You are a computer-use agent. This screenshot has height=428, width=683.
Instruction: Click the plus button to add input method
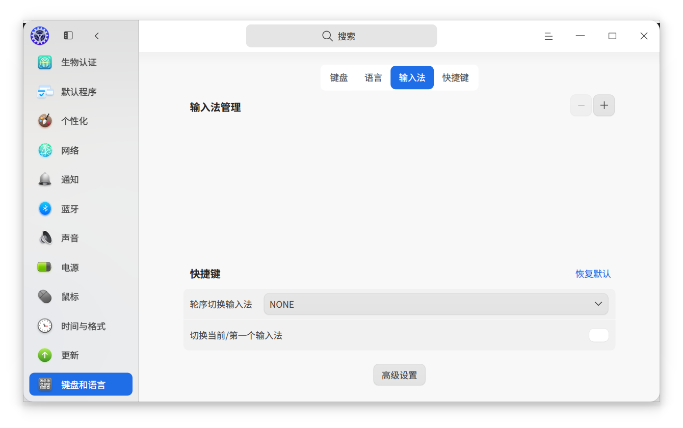(x=604, y=105)
